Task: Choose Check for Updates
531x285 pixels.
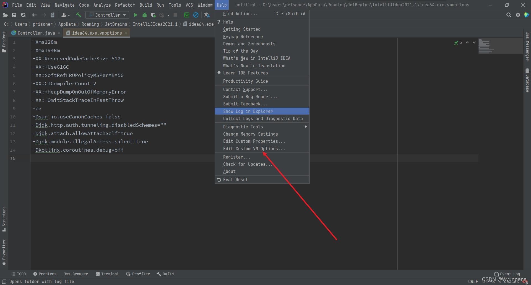Action: (262, 164)
